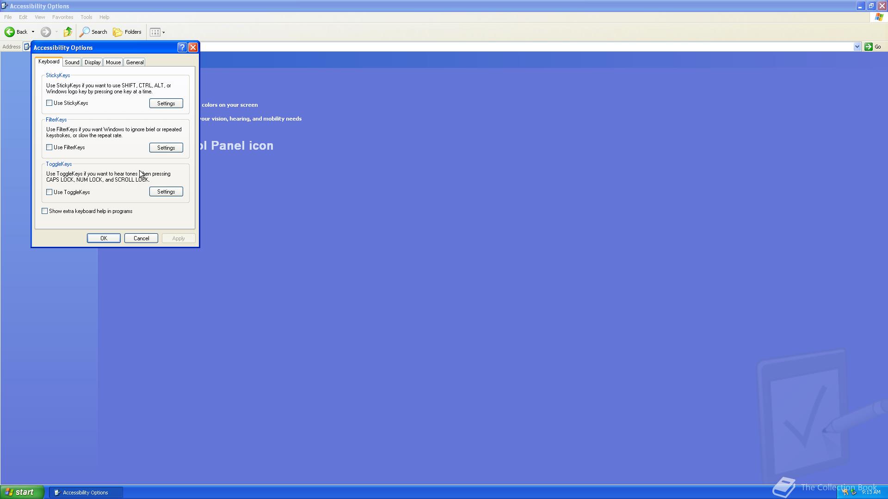Open the Views dropdown arrow
Image resolution: width=888 pixels, height=499 pixels.
pyautogui.click(x=163, y=32)
